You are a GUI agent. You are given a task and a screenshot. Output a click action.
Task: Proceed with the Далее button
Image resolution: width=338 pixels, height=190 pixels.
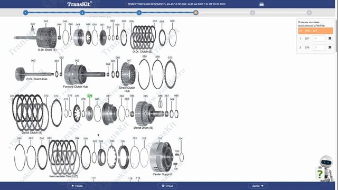pyautogui.click(x=258, y=186)
